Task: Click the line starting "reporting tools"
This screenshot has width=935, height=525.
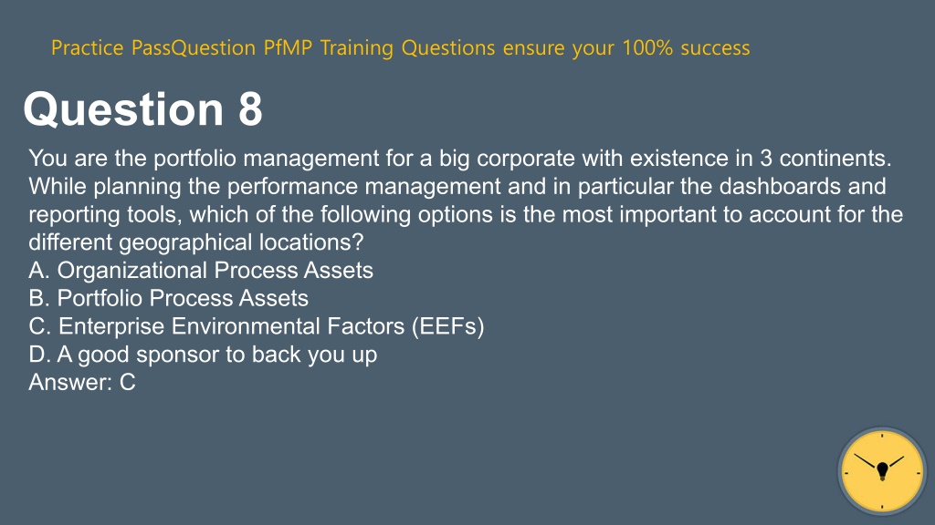Action: [x=466, y=214]
